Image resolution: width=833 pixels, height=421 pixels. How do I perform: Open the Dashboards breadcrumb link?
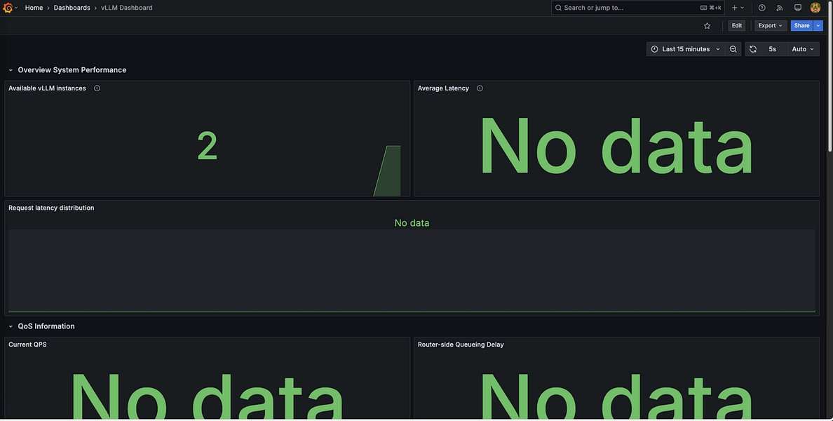coord(72,8)
